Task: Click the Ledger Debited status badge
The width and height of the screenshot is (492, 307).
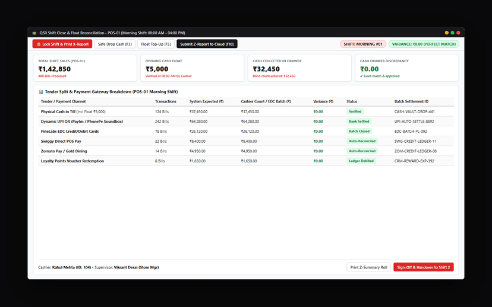Action: click(x=361, y=161)
